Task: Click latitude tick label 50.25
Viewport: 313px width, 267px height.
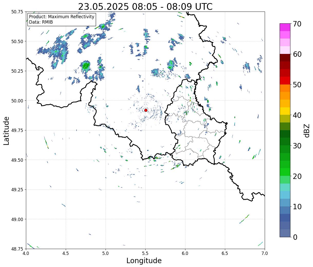Action: [17, 71]
